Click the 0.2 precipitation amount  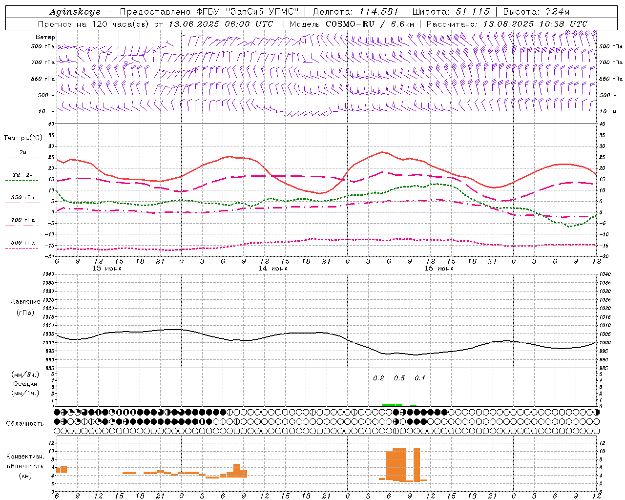tap(378, 378)
